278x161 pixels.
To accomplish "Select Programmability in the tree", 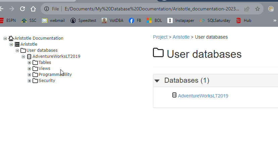I will 55,75.
